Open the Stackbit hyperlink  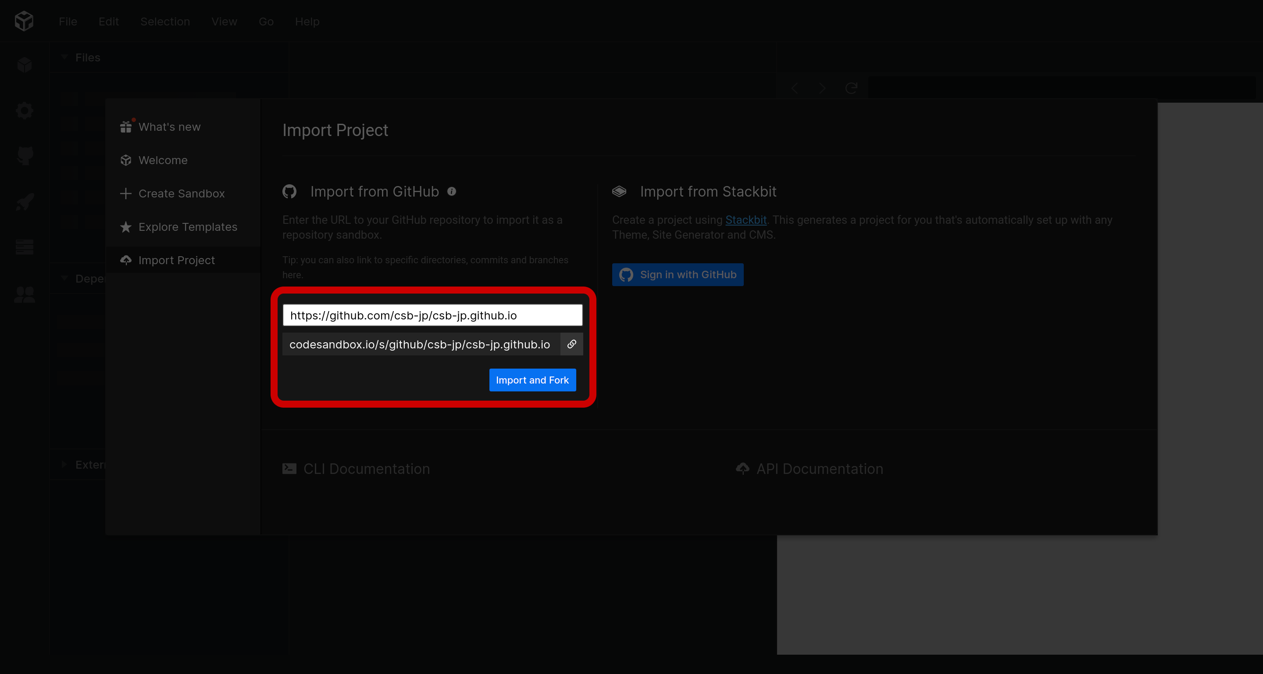pos(746,220)
